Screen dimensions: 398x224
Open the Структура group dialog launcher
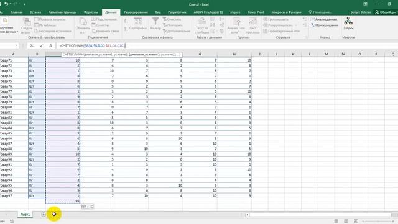pyautogui.click(x=307, y=37)
